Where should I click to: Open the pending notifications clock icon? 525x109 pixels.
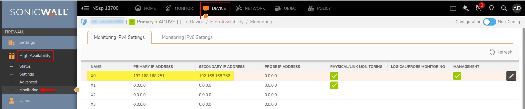point(479,8)
